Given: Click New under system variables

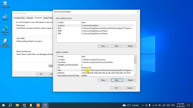Looking at the screenshot, I should coord(104,80).
